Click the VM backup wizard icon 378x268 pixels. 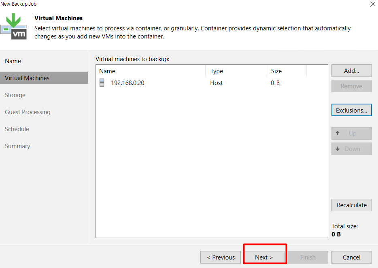tap(13, 26)
